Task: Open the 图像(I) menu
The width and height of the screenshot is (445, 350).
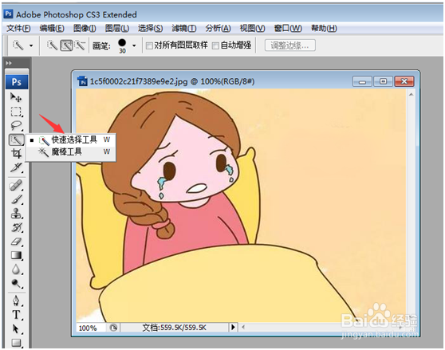Action: 85,29
